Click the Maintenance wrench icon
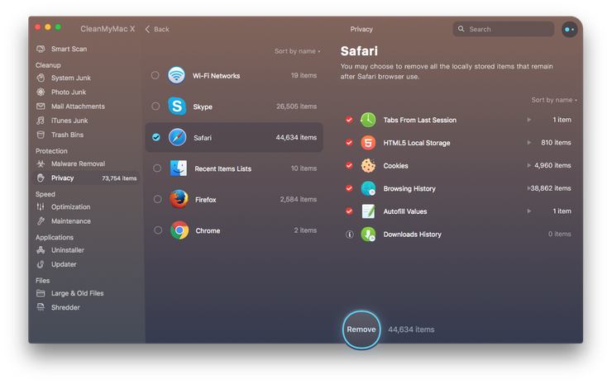Screen dimensions: 612x384 [x=41, y=221]
